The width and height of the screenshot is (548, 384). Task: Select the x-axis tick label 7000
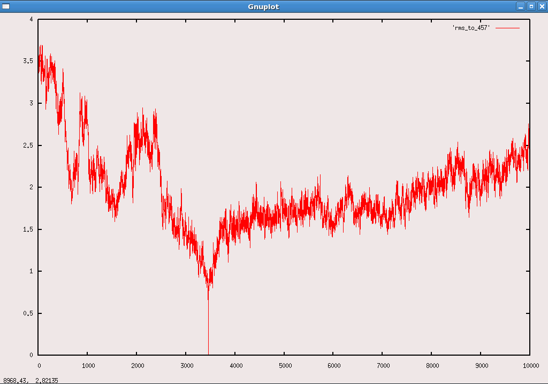click(x=383, y=366)
